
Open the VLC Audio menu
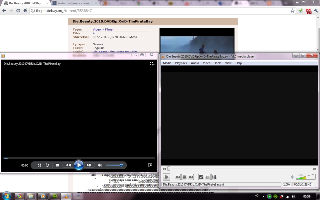[195, 63]
